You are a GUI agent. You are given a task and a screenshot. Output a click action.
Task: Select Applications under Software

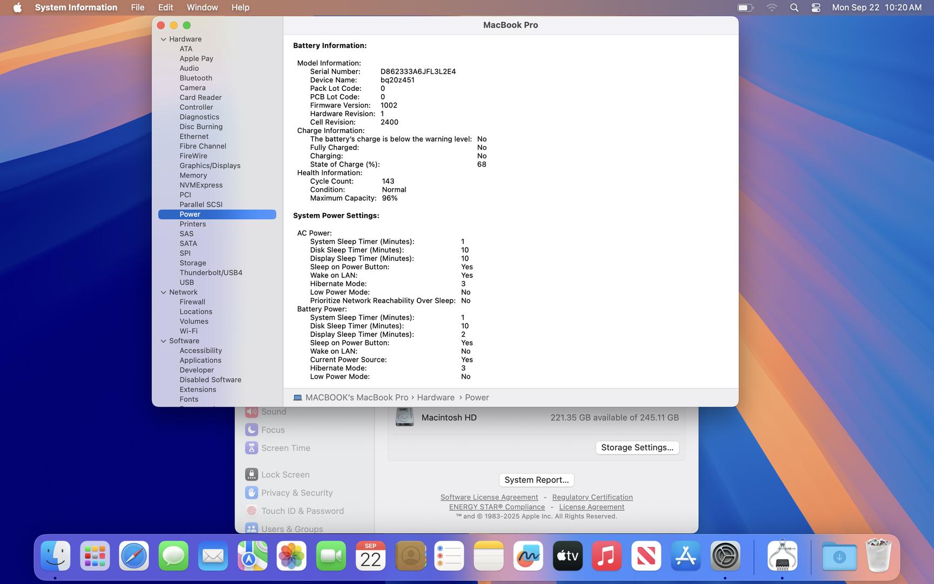(201, 360)
